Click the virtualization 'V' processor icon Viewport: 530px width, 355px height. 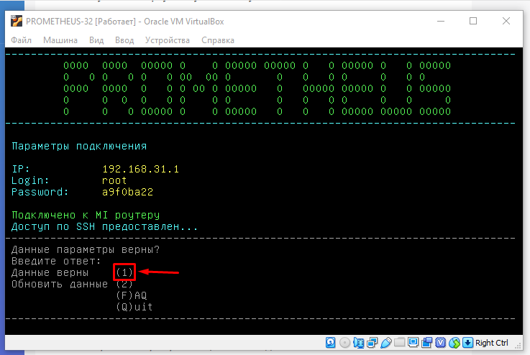click(x=439, y=342)
